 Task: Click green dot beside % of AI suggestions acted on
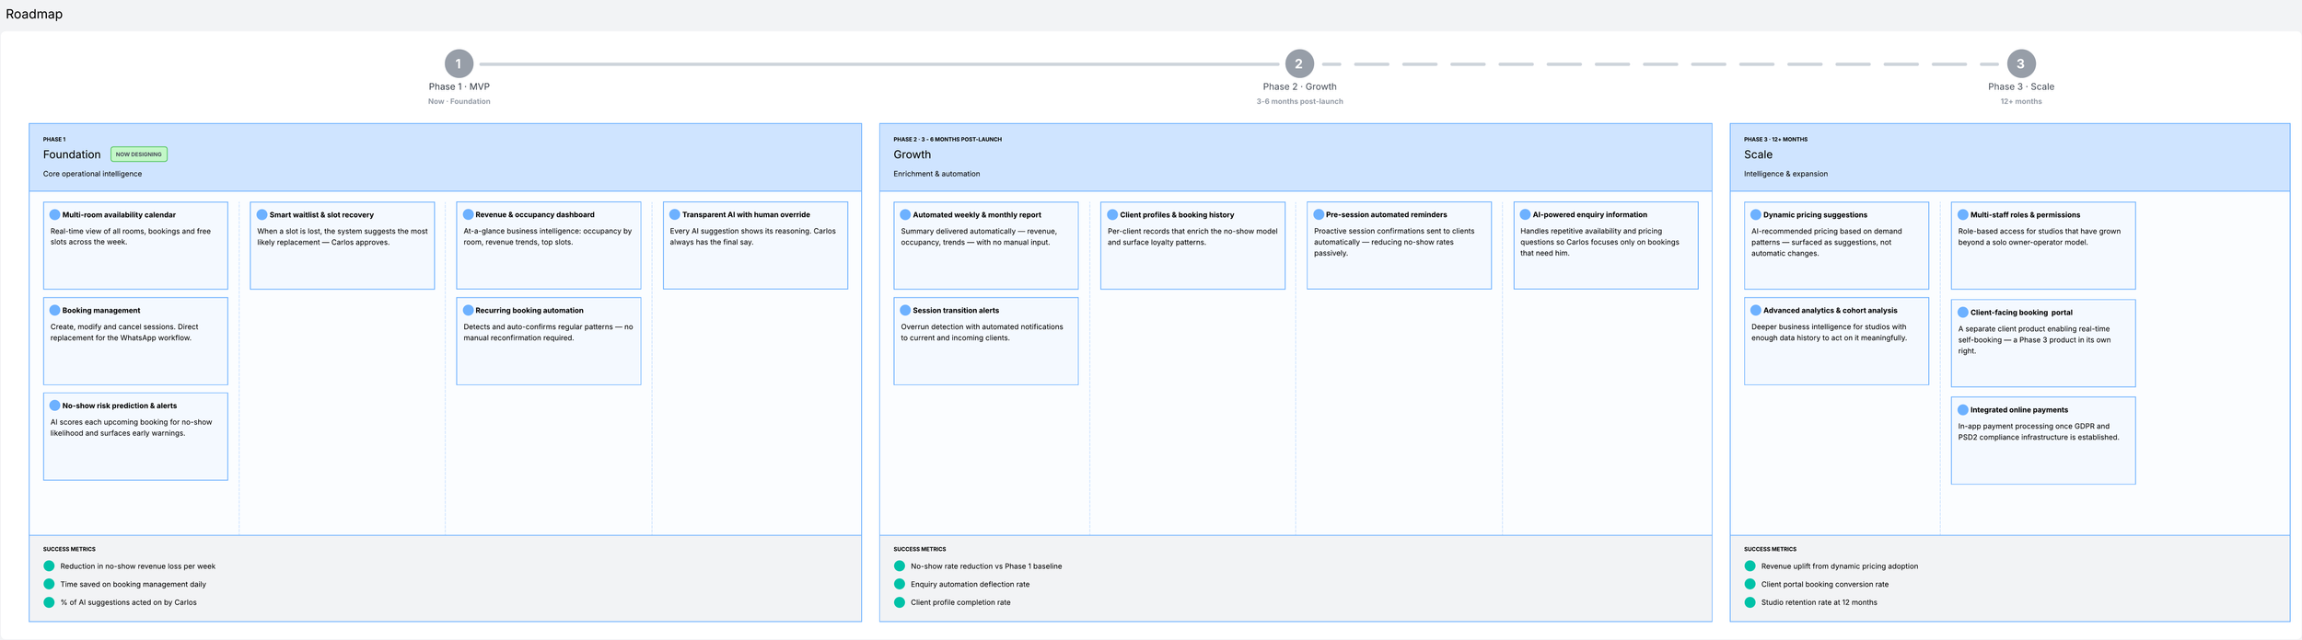(x=49, y=602)
